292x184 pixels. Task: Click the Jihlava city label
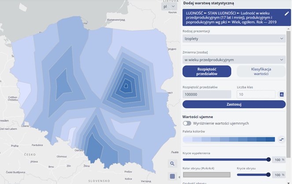34,162
